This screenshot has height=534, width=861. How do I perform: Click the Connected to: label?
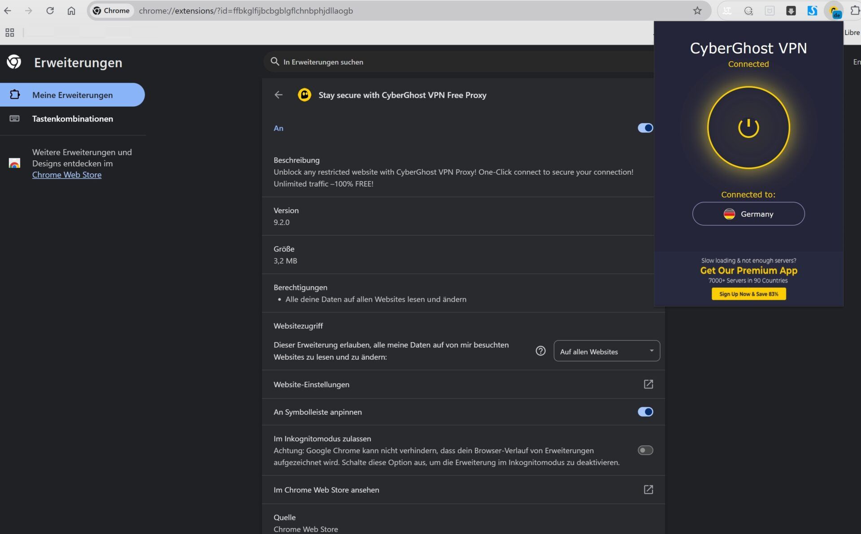tap(748, 194)
